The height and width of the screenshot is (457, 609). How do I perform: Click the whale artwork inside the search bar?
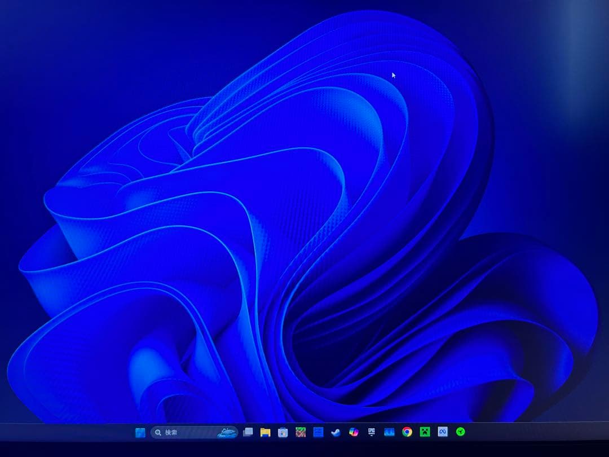tap(226, 432)
